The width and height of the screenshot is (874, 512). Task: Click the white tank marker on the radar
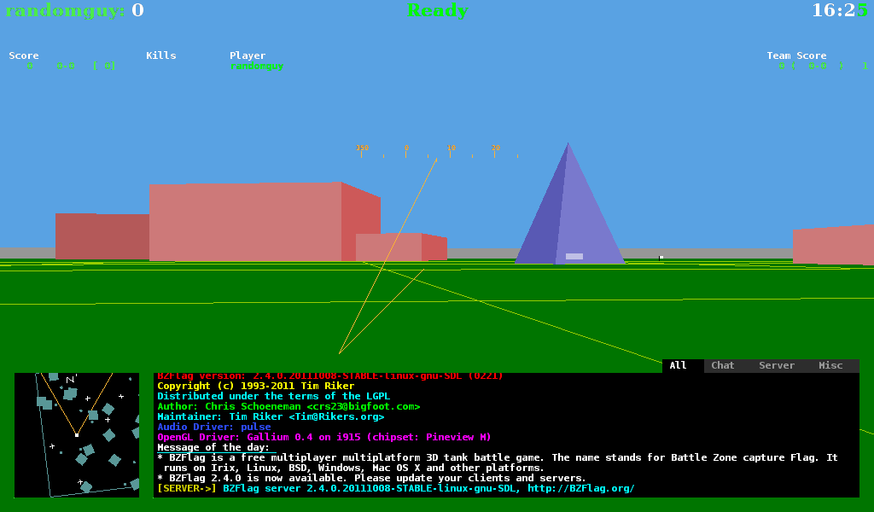[77, 434]
